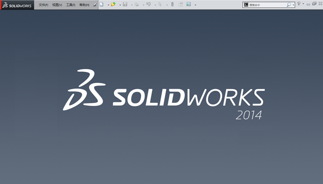Click the Print icon
Viewport: 323px width, 184px height.
(x=137, y=4)
